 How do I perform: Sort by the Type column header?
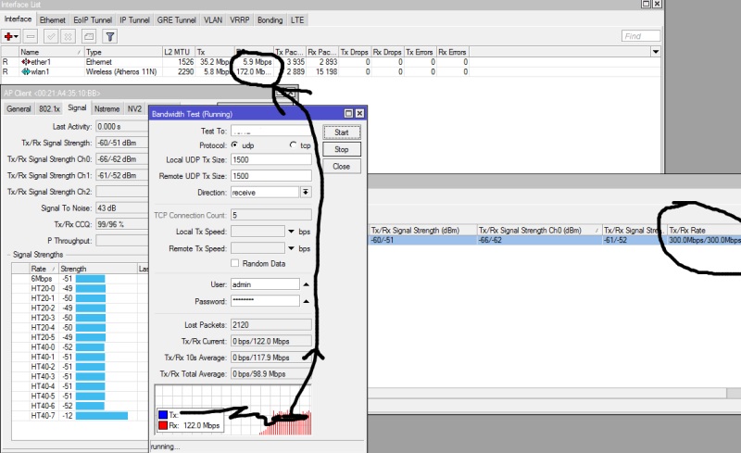coord(123,52)
